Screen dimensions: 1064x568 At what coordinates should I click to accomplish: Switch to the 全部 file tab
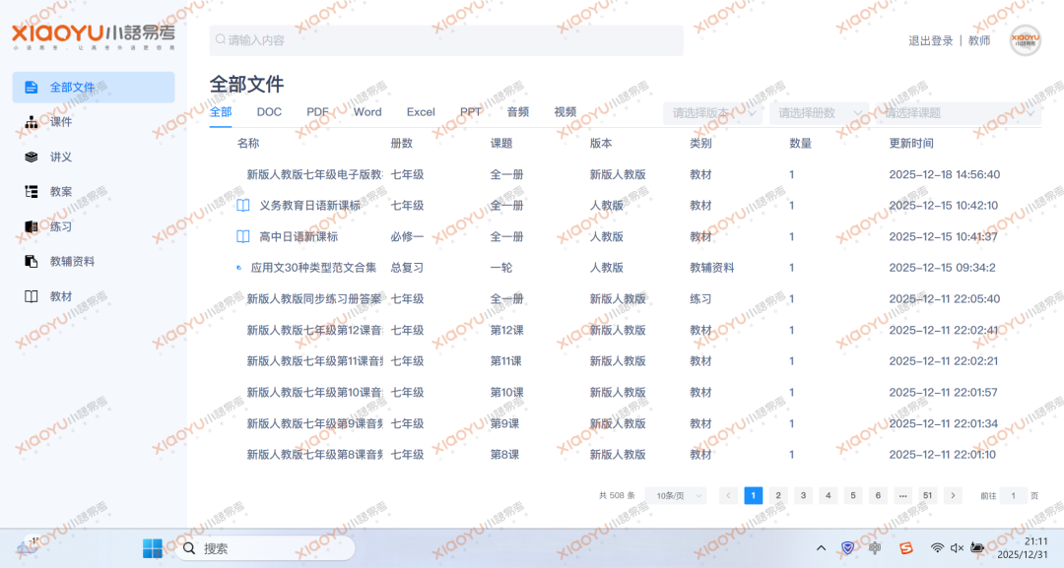221,112
